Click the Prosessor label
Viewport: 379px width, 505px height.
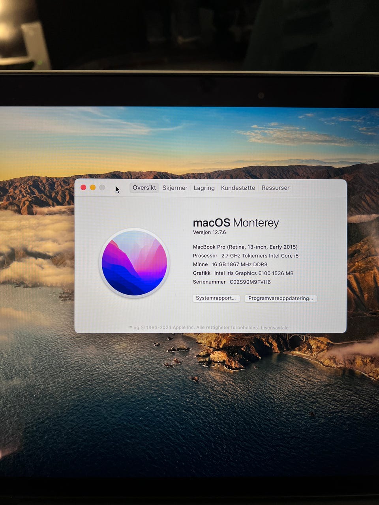205,256
